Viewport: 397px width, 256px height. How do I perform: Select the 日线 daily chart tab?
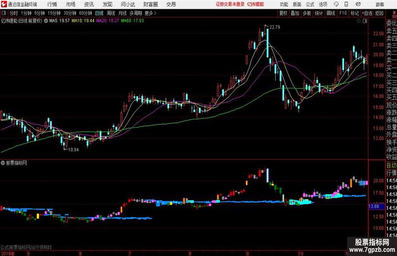pos(99,13)
